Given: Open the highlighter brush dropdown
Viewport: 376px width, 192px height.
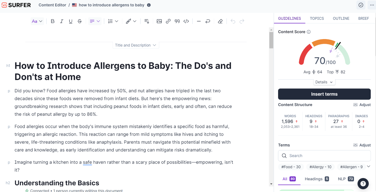Looking at the screenshot, I should pos(131,21).
